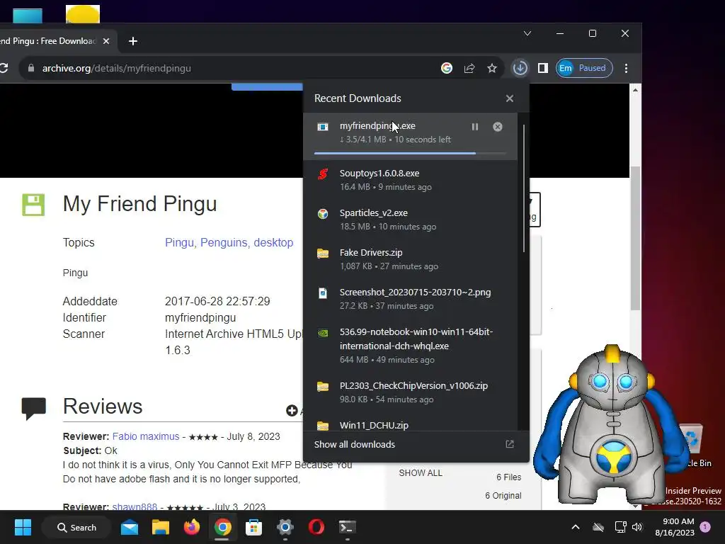Open Opera from the taskbar
The height and width of the screenshot is (544, 725).
pyautogui.click(x=316, y=527)
